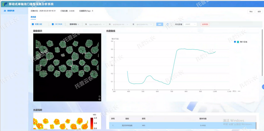This screenshot has width=264, height=131.
Task: Click the 返回 back button
Action: point(259,12)
